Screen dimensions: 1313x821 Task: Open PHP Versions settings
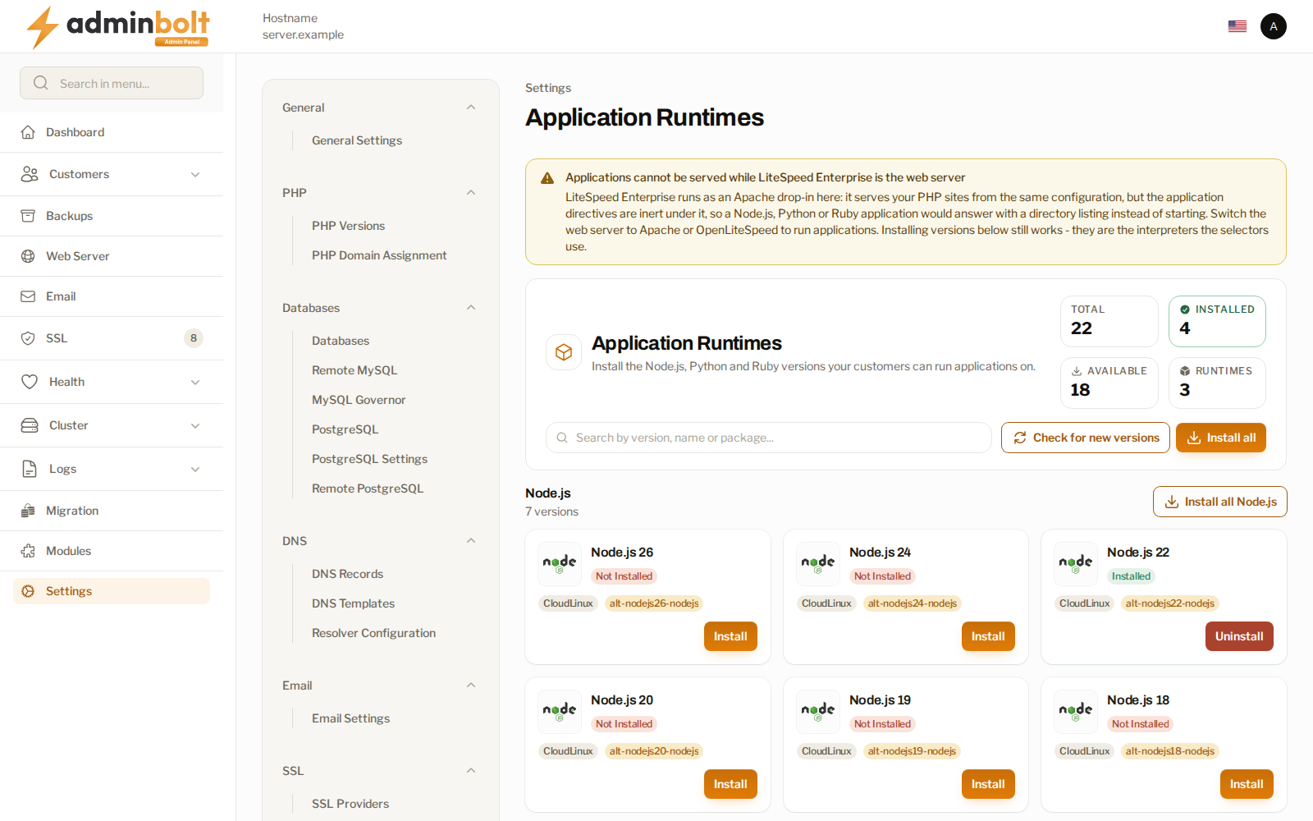[348, 226]
